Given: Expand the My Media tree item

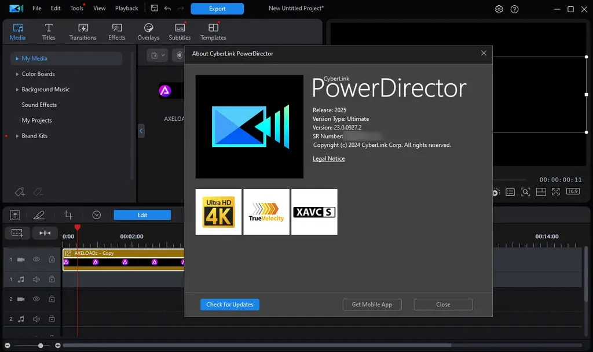Looking at the screenshot, I should pos(17,58).
